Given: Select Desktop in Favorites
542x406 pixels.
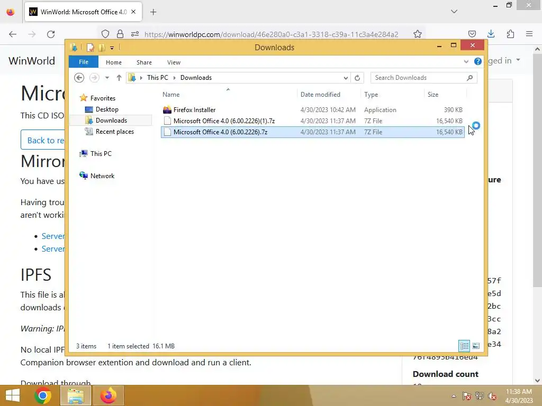Looking at the screenshot, I should pos(107,109).
